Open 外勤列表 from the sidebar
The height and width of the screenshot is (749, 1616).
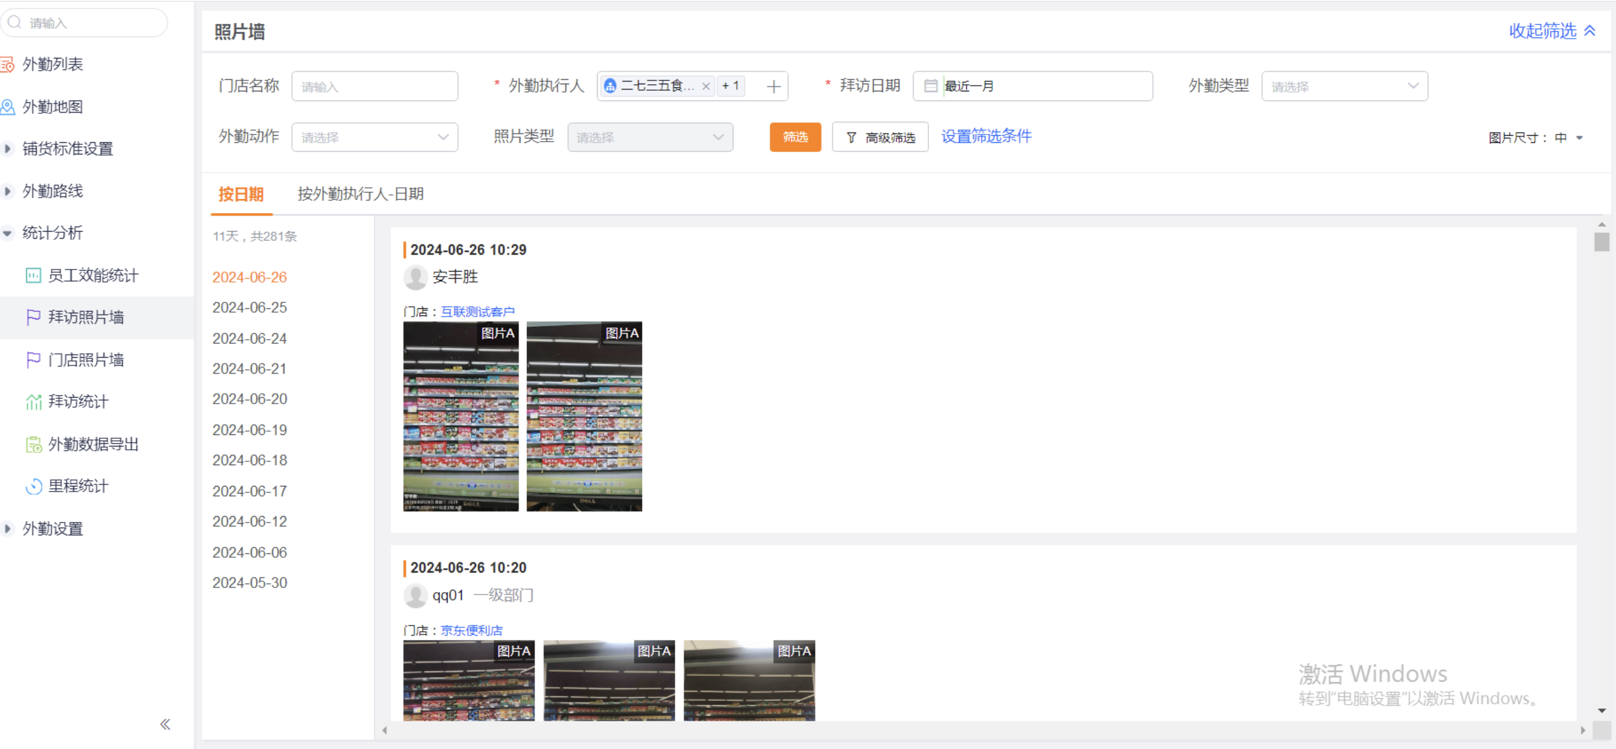[53, 64]
